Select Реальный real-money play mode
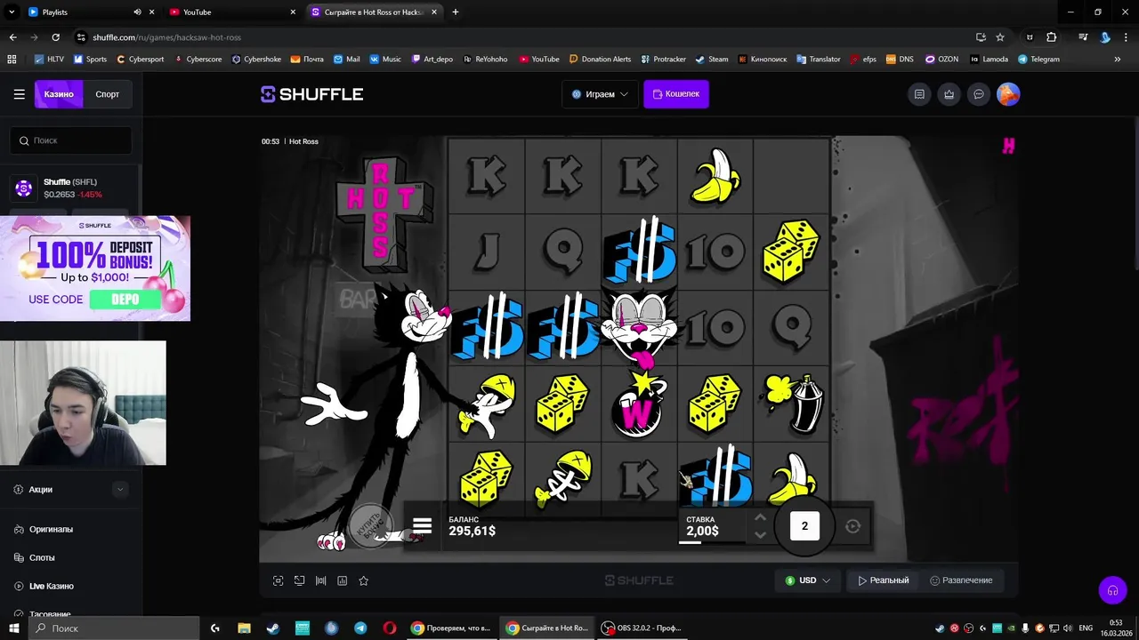 pyautogui.click(x=883, y=580)
